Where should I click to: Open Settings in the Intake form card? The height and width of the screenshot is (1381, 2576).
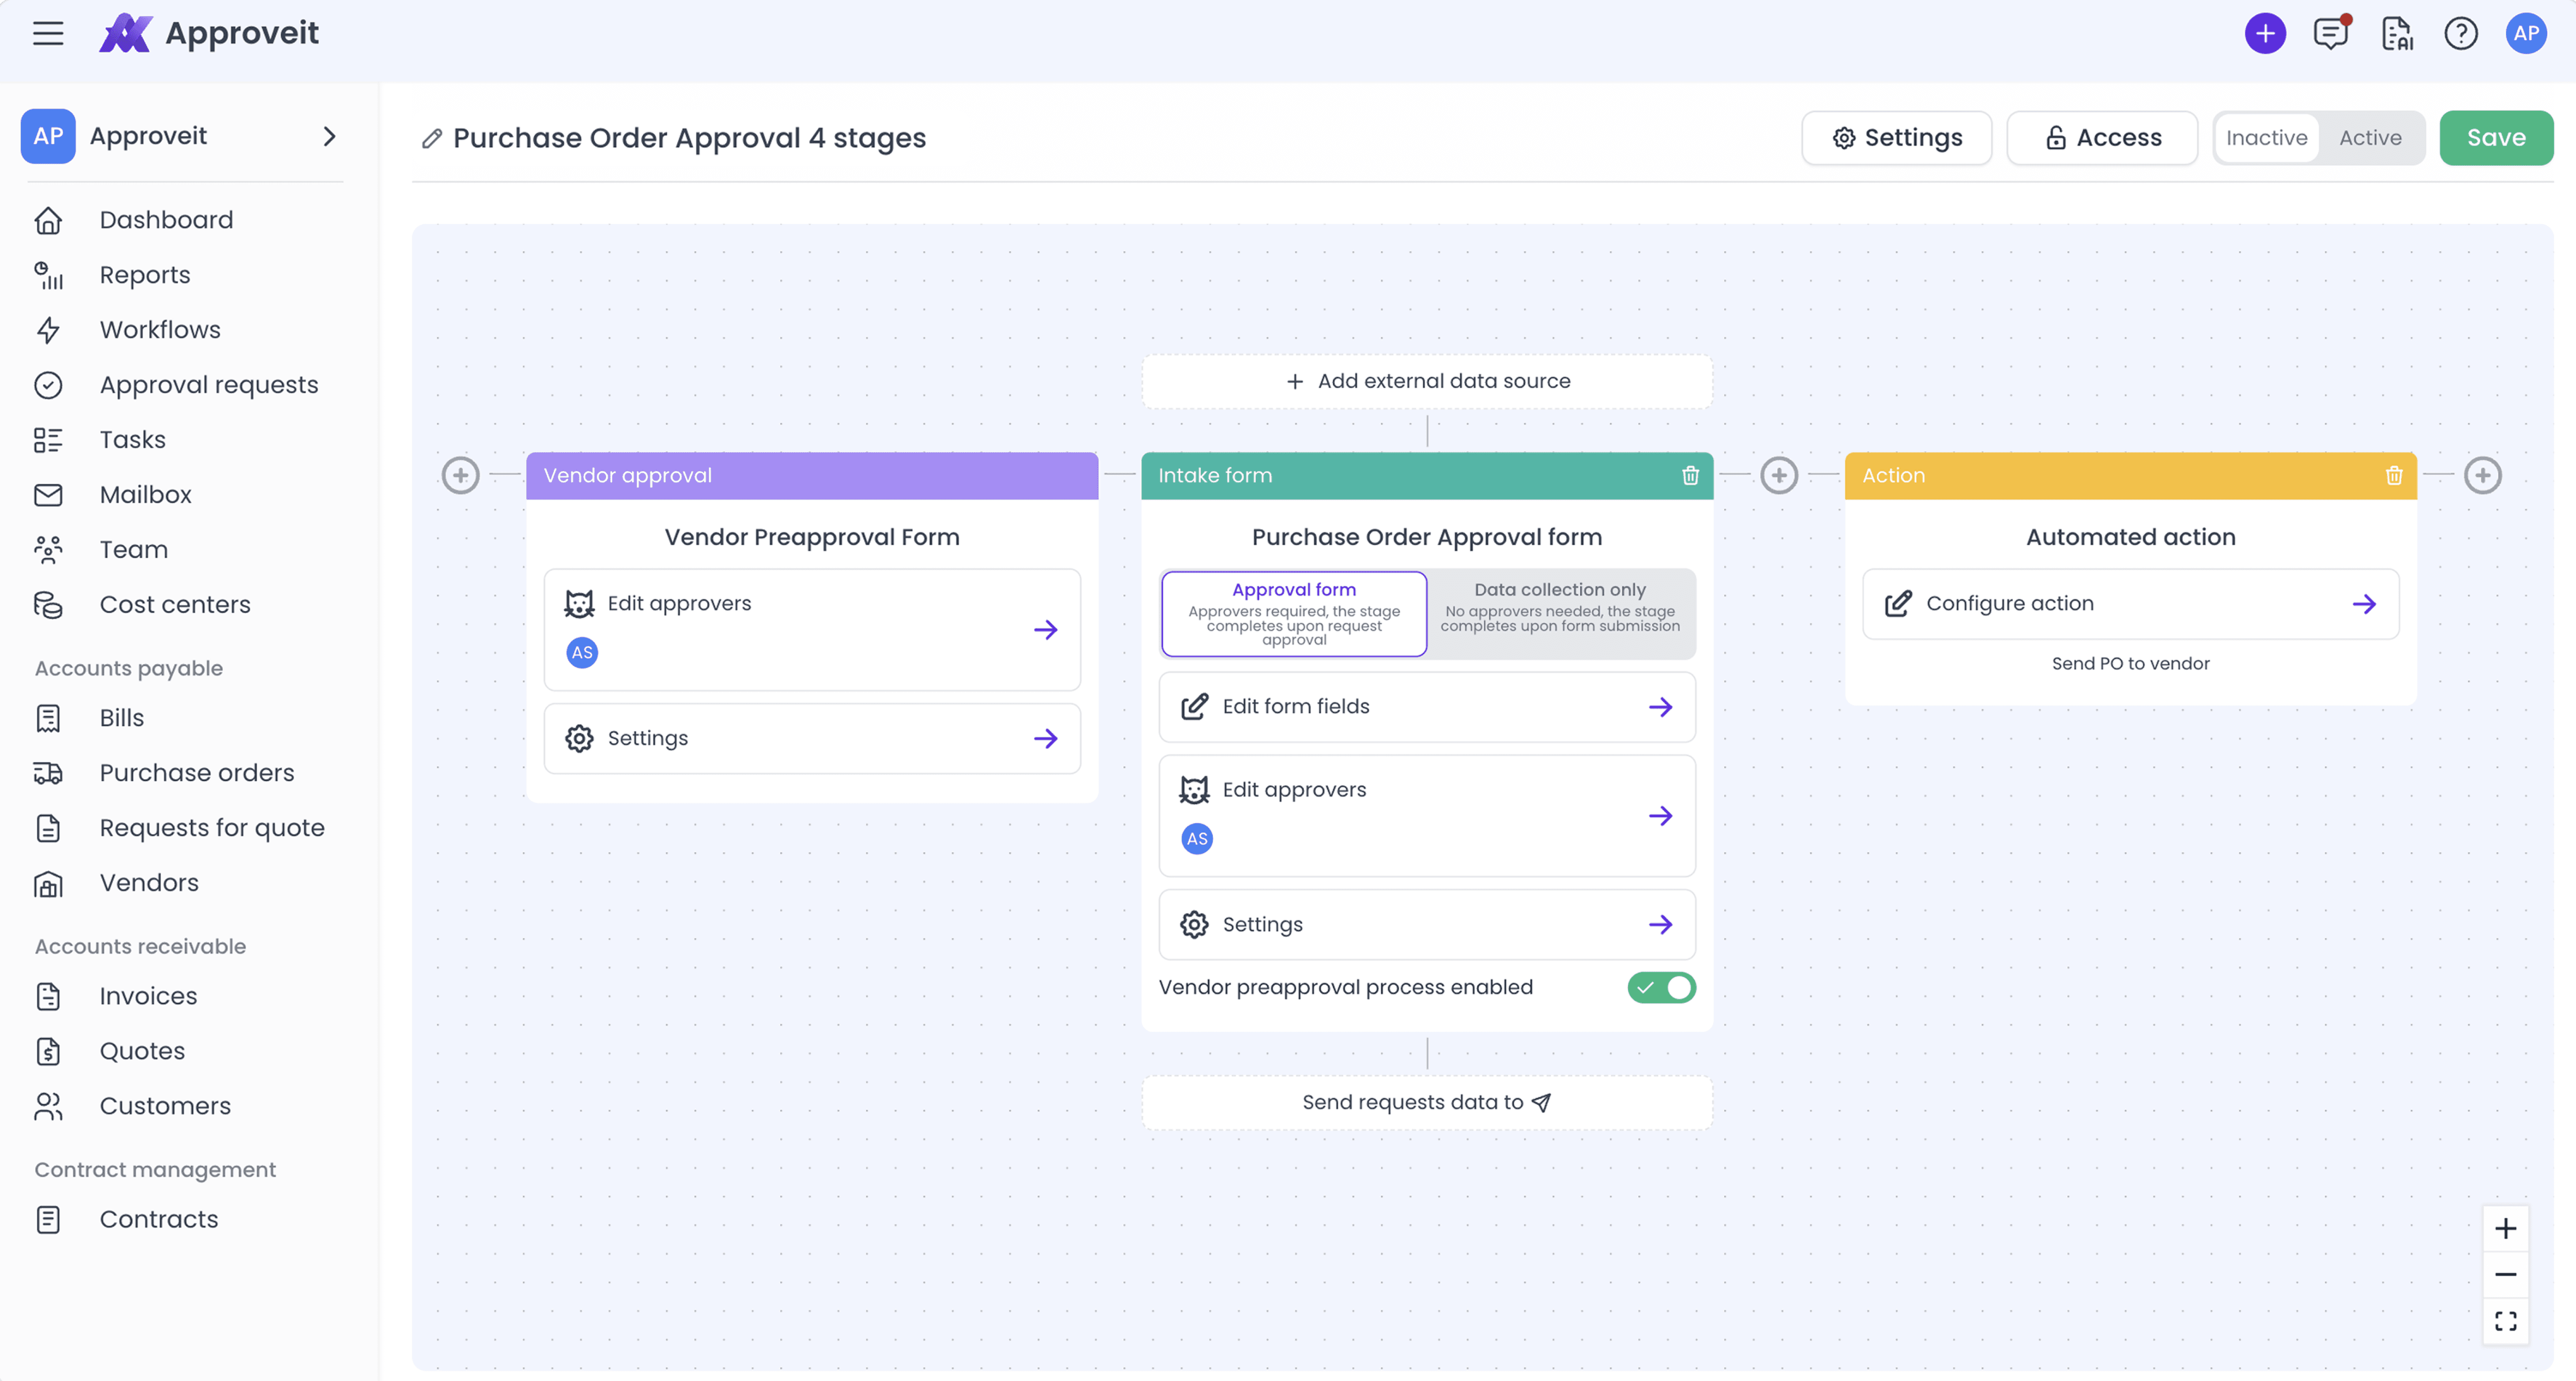[x=1427, y=924]
